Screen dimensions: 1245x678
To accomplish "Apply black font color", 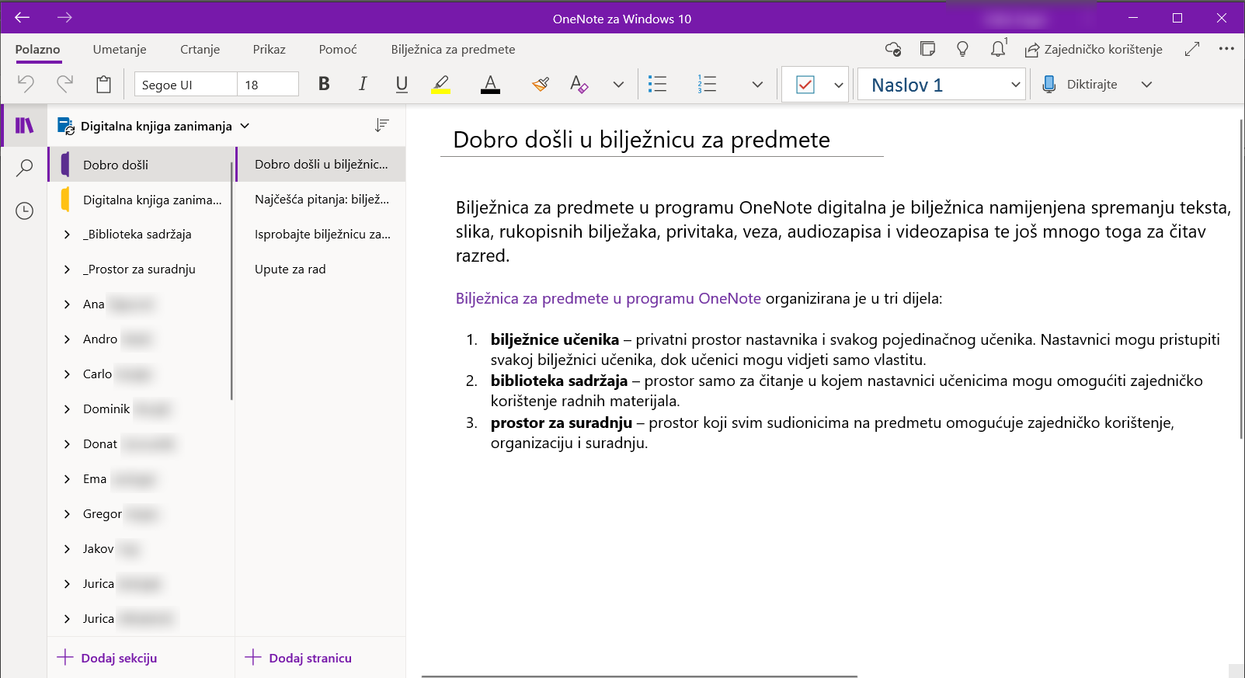I will 490,84.
